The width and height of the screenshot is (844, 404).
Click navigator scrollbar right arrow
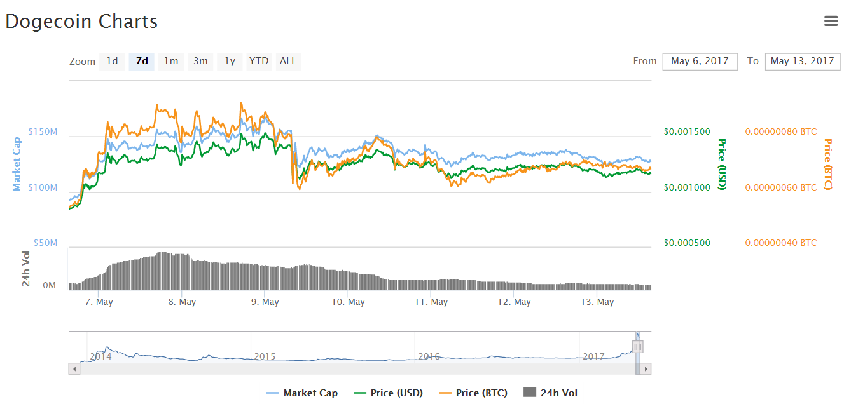point(646,368)
